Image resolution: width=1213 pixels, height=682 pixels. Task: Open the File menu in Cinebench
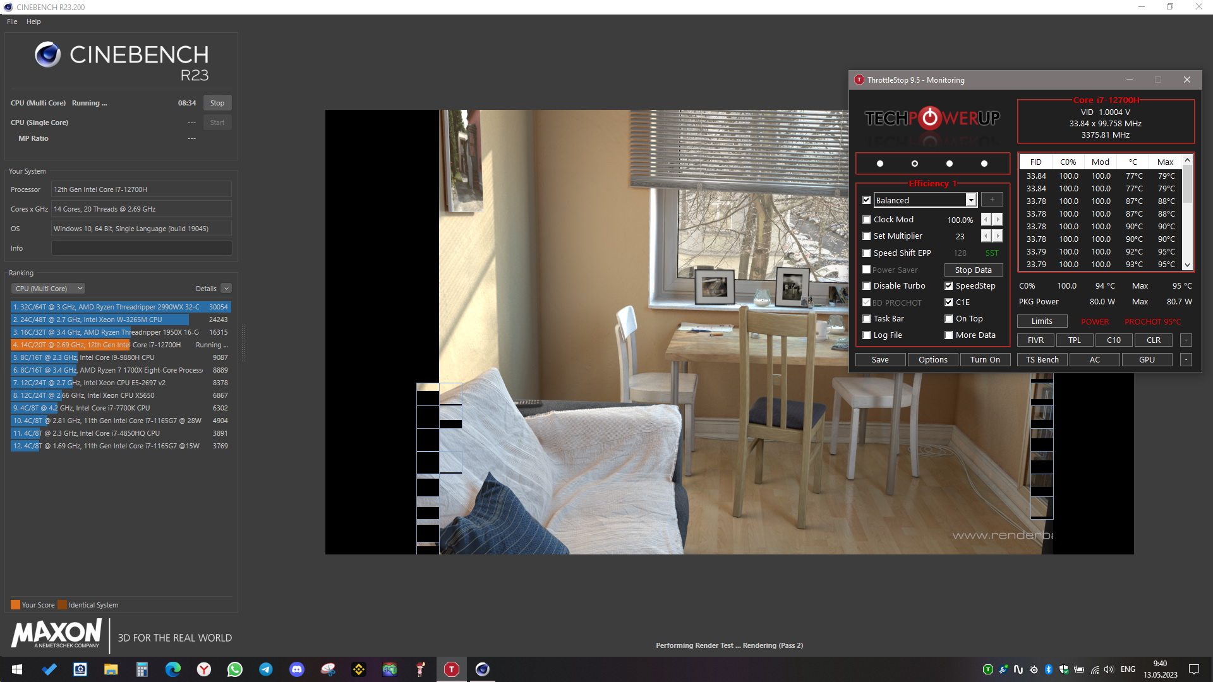tap(12, 21)
